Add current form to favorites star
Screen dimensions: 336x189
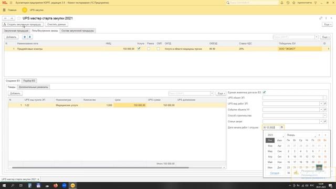click(x=19, y=18)
